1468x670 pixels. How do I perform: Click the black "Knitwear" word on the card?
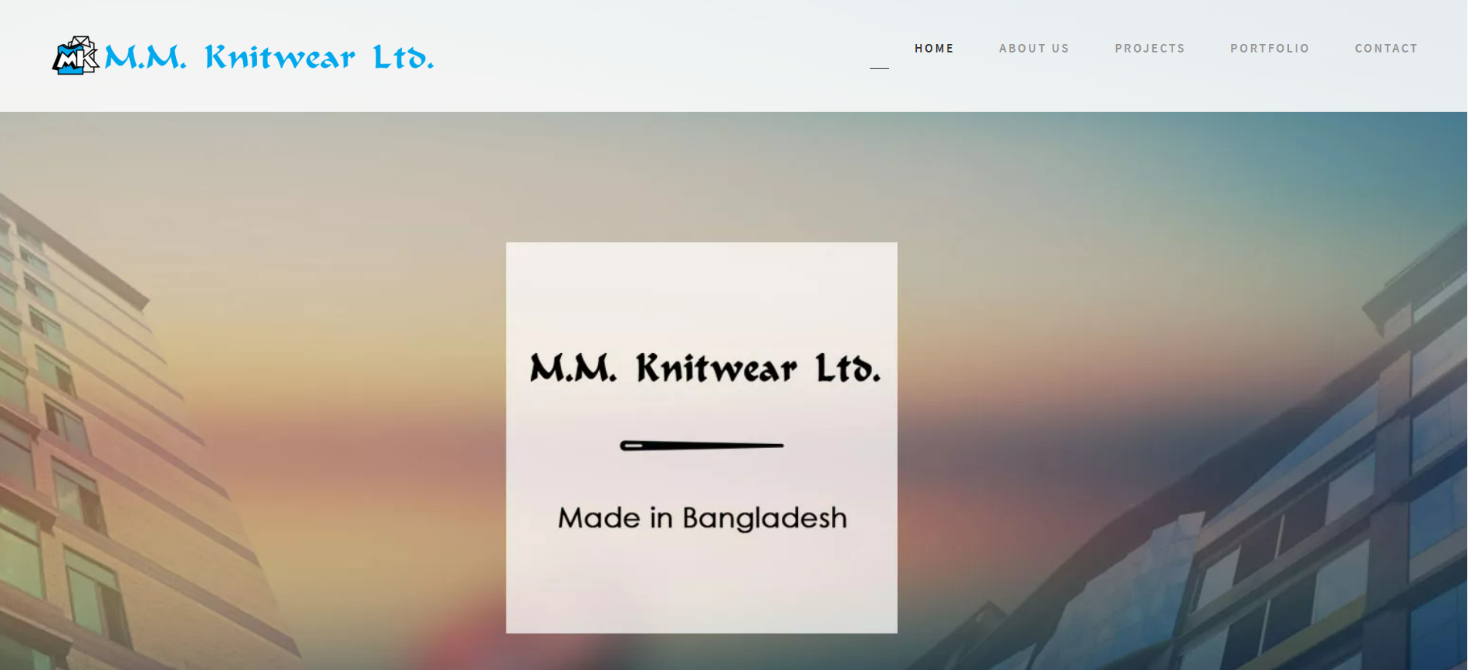tap(716, 368)
